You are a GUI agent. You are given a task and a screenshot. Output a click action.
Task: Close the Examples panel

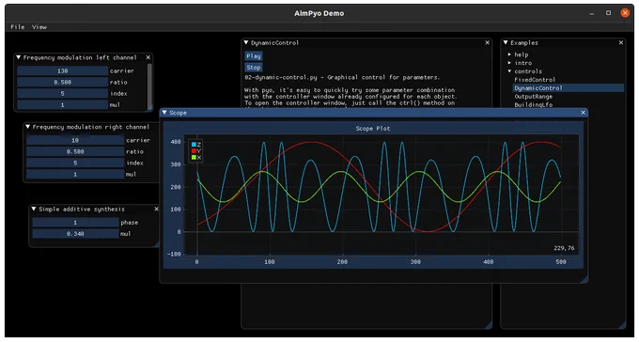[620, 43]
